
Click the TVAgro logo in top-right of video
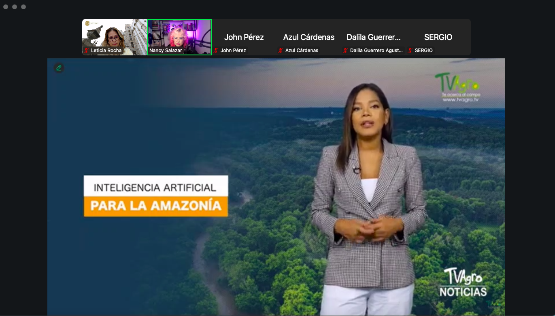coord(457,84)
